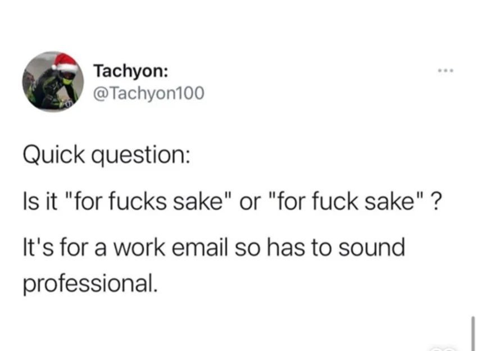Click the Tachyon profile avatar picture
The height and width of the screenshot is (351, 478).
pyautogui.click(x=53, y=82)
